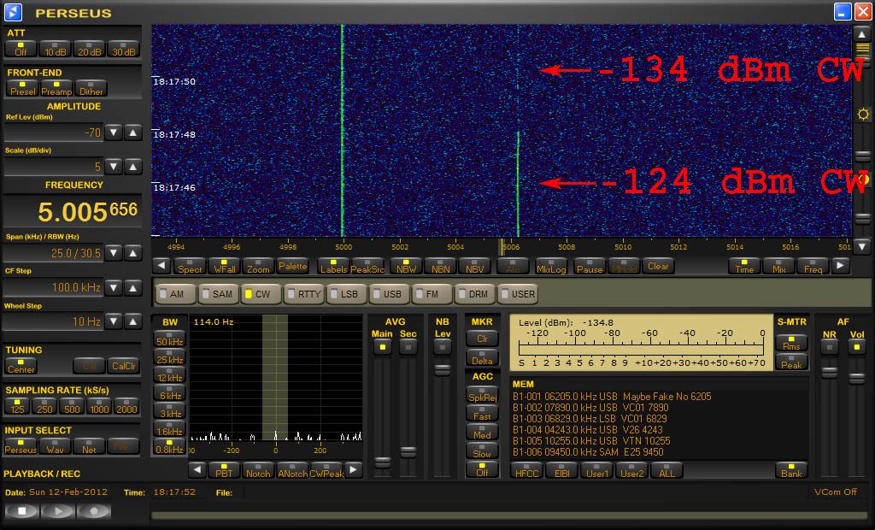Click the record button
Screen dimensions: 875x530
[93, 511]
